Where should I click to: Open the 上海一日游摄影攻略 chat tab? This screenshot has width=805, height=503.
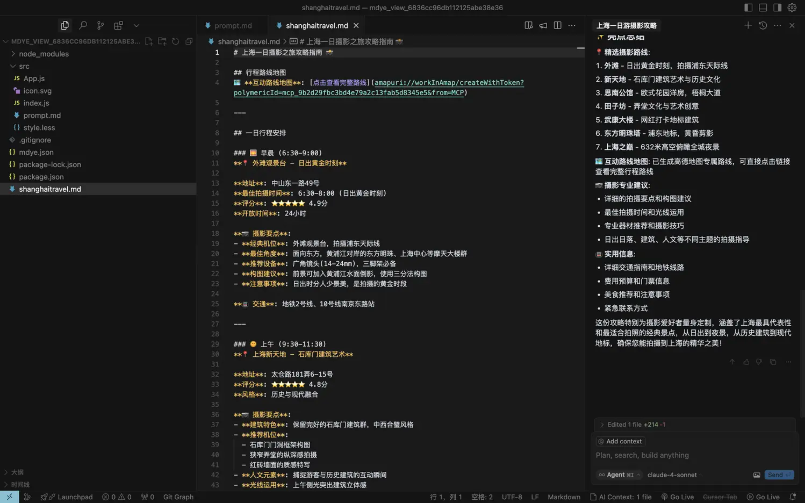(x=626, y=26)
